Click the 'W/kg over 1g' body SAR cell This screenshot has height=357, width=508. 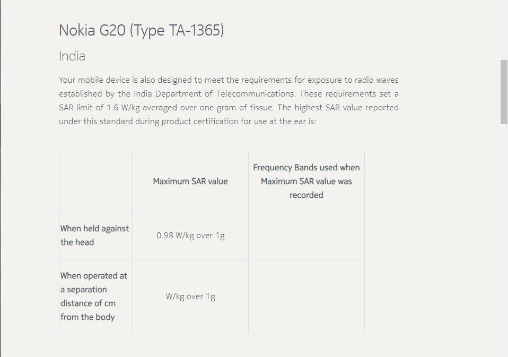pyautogui.click(x=190, y=297)
